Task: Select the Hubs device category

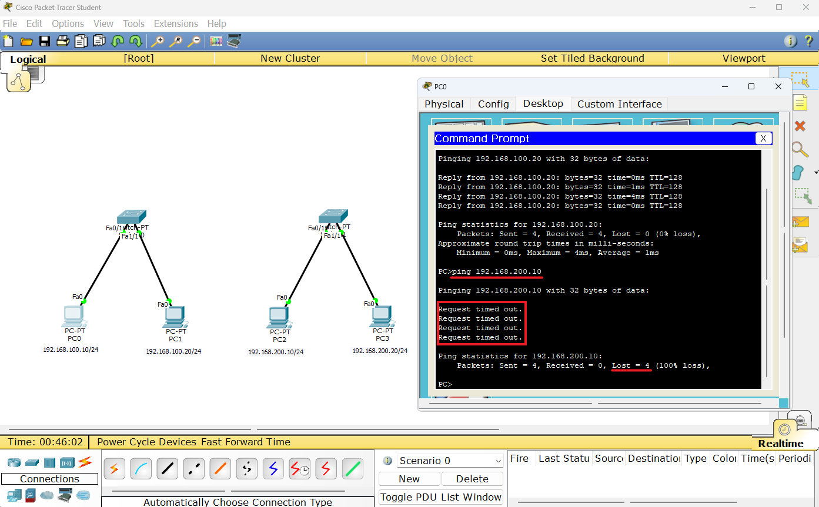Action: (49, 462)
